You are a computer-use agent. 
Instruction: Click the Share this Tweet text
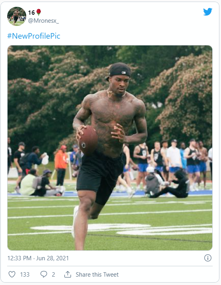coord(97,275)
